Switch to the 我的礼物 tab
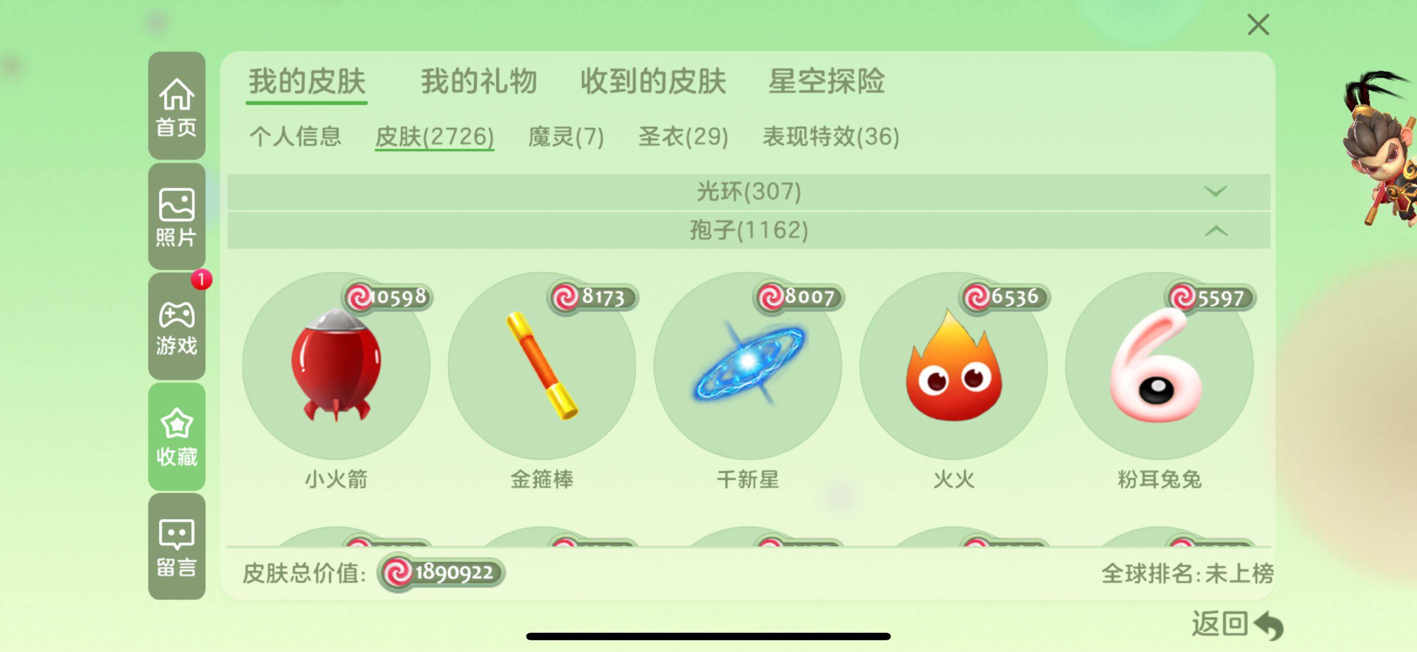1417x652 pixels. click(x=479, y=81)
